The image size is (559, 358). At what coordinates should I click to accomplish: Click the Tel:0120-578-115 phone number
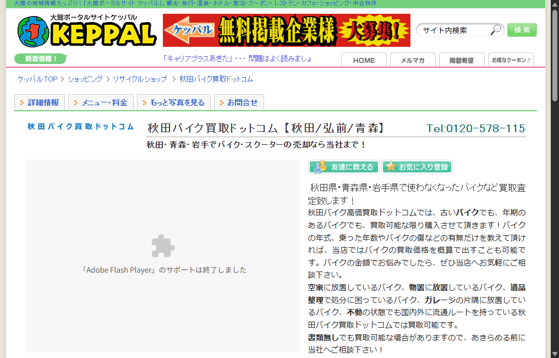click(475, 128)
